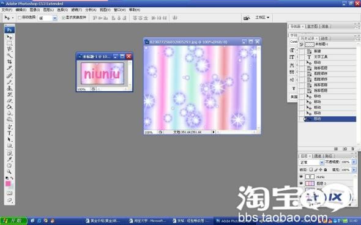Hide the niuniu text layer eye icon
The width and height of the screenshot is (361, 225).
[x=301, y=177]
